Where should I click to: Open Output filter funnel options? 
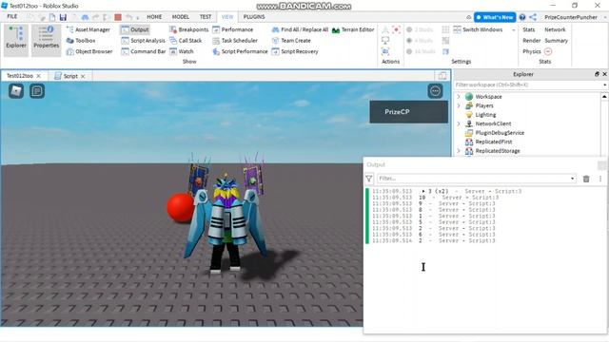369,179
